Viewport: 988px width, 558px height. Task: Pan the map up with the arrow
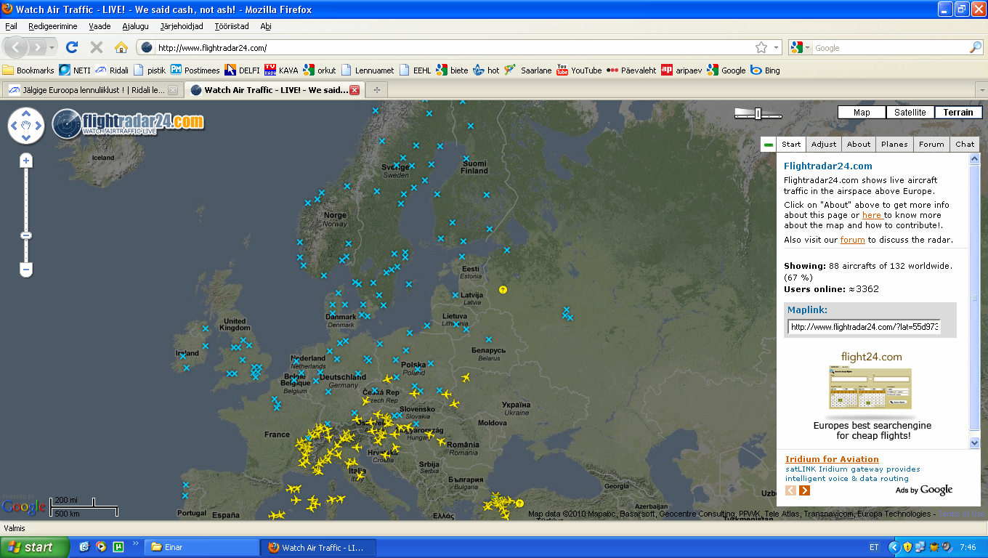(26, 114)
